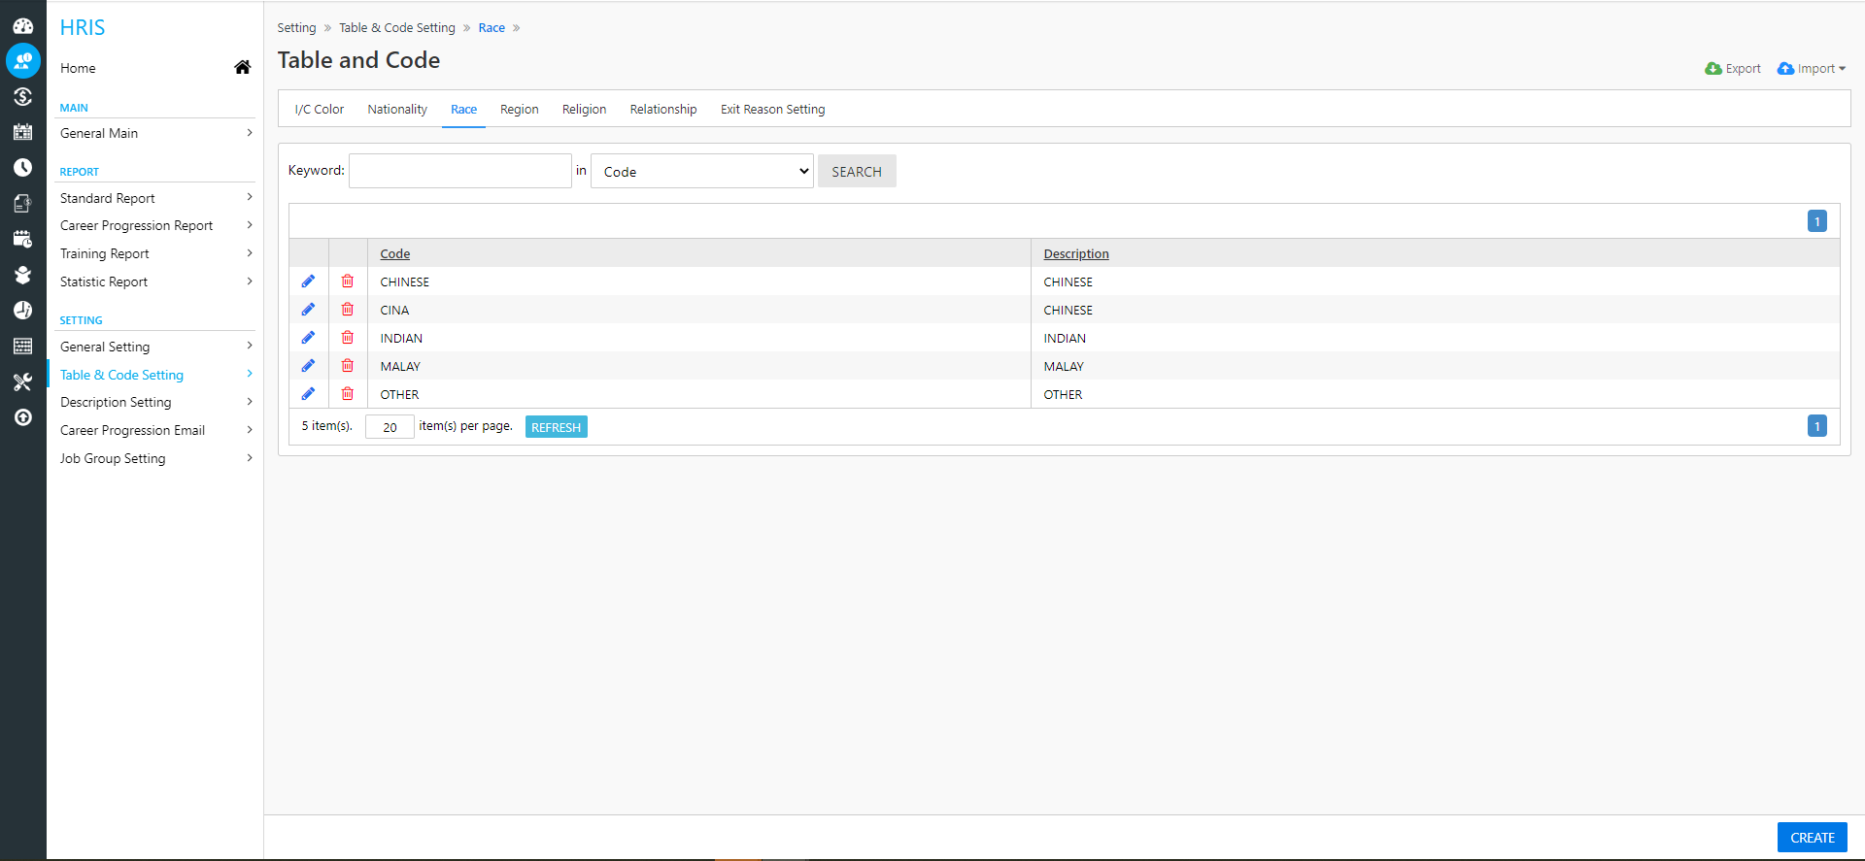Open the Description Setting menu label
This screenshot has height=861, width=1865.
(x=116, y=402)
